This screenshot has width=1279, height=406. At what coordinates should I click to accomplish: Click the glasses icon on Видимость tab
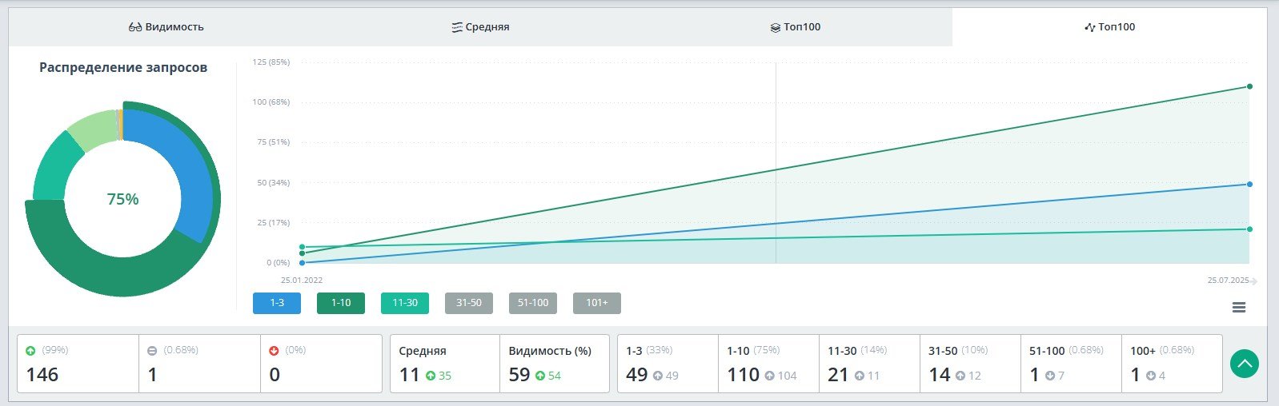[x=135, y=27]
